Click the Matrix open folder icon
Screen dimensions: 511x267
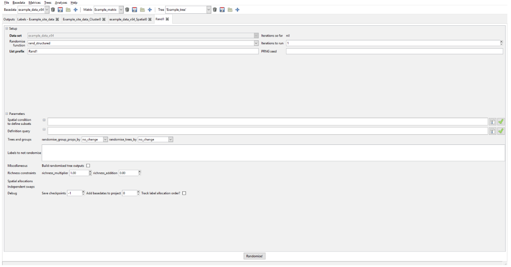[142, 10]
